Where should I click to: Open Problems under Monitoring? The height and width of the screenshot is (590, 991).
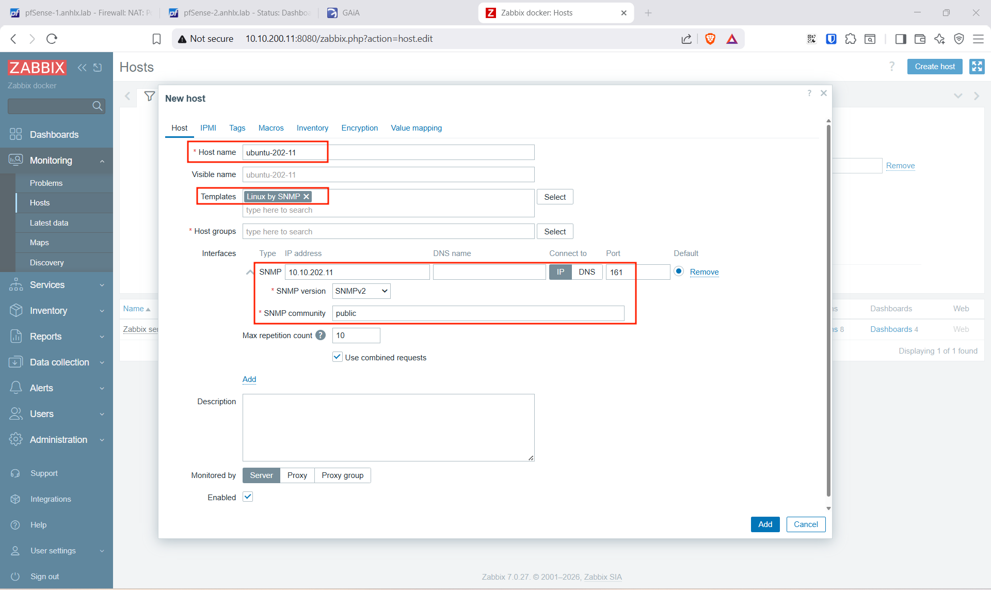coord(46,183)
